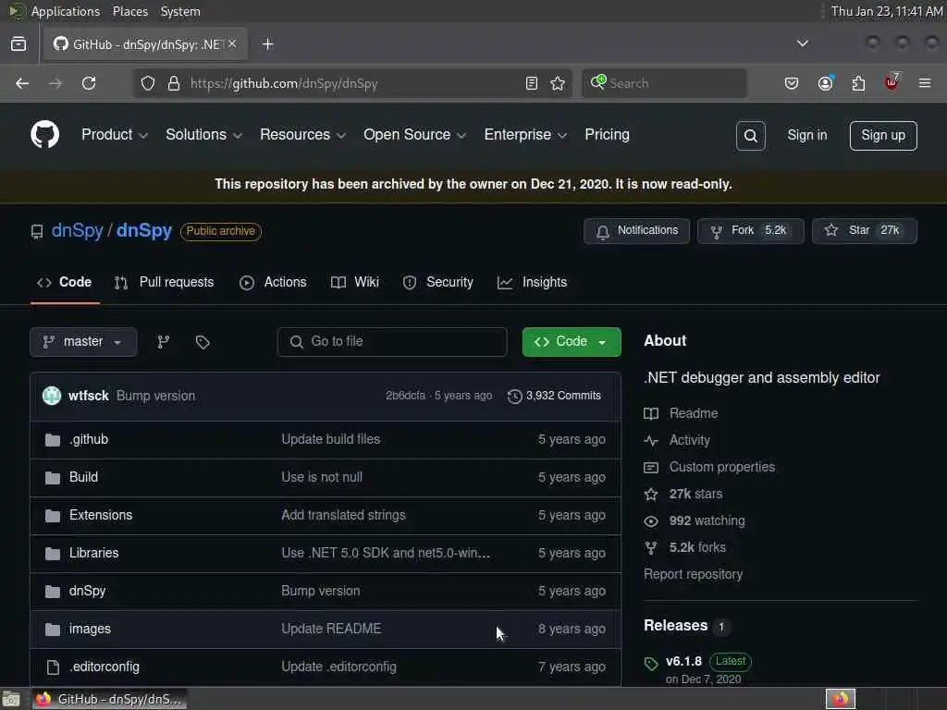Switch to the Security tab

click(x=437, y=283)
